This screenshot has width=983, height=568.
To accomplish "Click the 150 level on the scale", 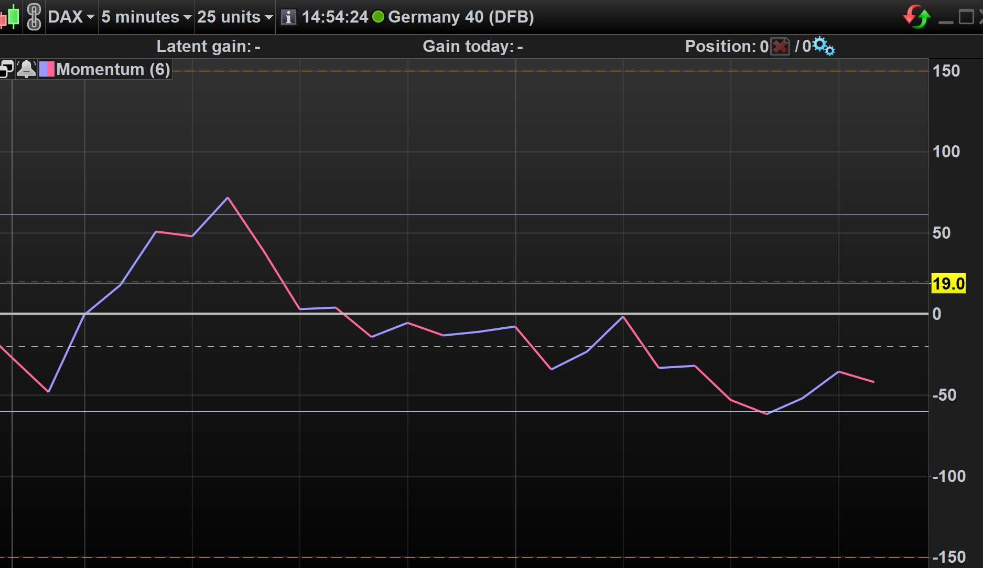I will click(946, 71).
